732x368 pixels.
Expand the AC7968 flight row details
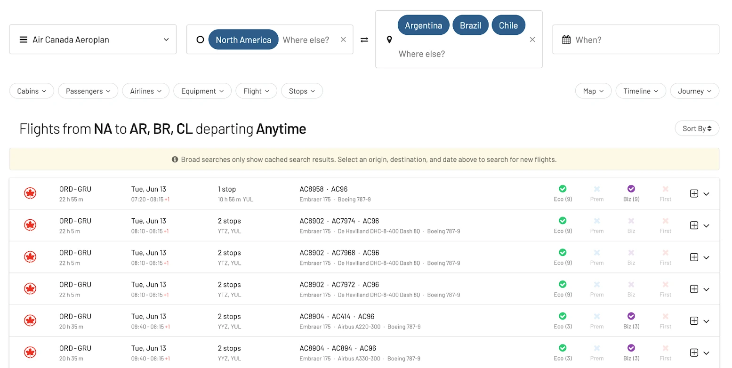coord(706,258)
